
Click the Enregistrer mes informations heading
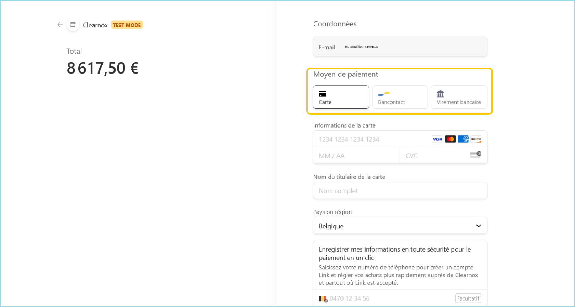395,253
